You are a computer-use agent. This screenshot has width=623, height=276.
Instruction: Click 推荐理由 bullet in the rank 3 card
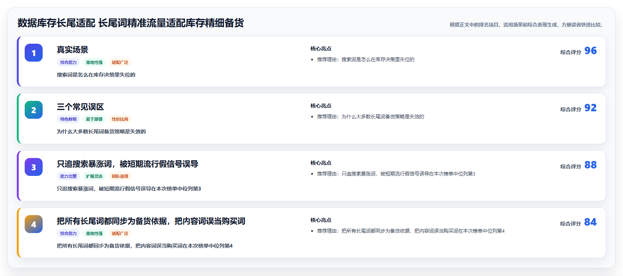396,174
